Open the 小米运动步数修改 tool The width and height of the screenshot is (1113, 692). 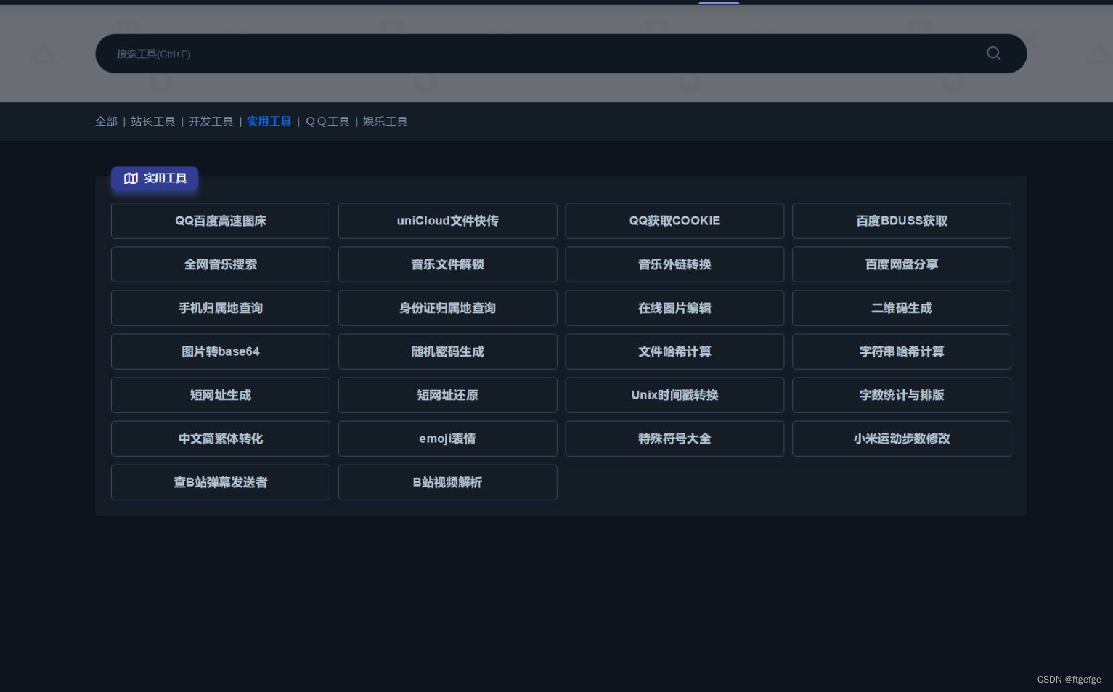901,439
